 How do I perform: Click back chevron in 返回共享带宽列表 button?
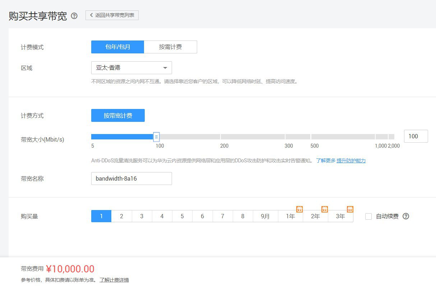(x=92, y=15)
